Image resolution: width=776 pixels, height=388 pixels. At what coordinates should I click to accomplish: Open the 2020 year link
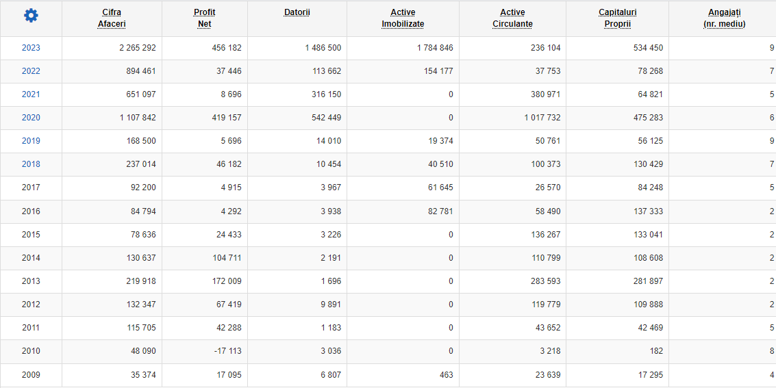(x=31, y=118)
